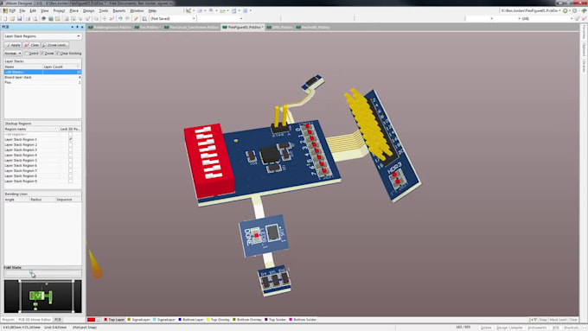Image resolution: width=588 pixels, height=331 pixels.
Task: Switch to PCB 3D Movie Editor panel tab
Action: point(35,320)
